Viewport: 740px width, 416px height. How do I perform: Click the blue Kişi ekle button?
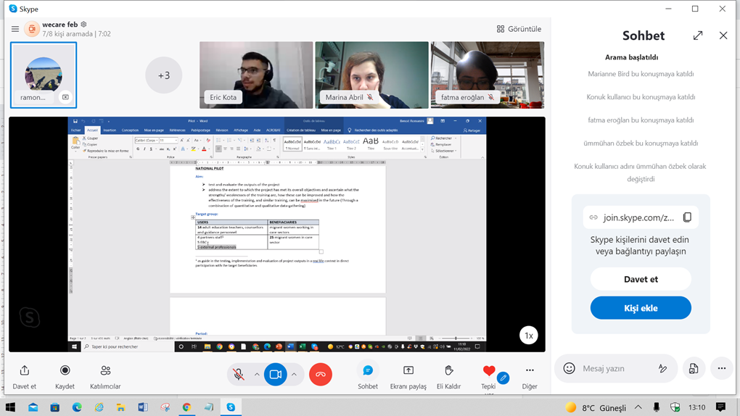pos(641,308)
